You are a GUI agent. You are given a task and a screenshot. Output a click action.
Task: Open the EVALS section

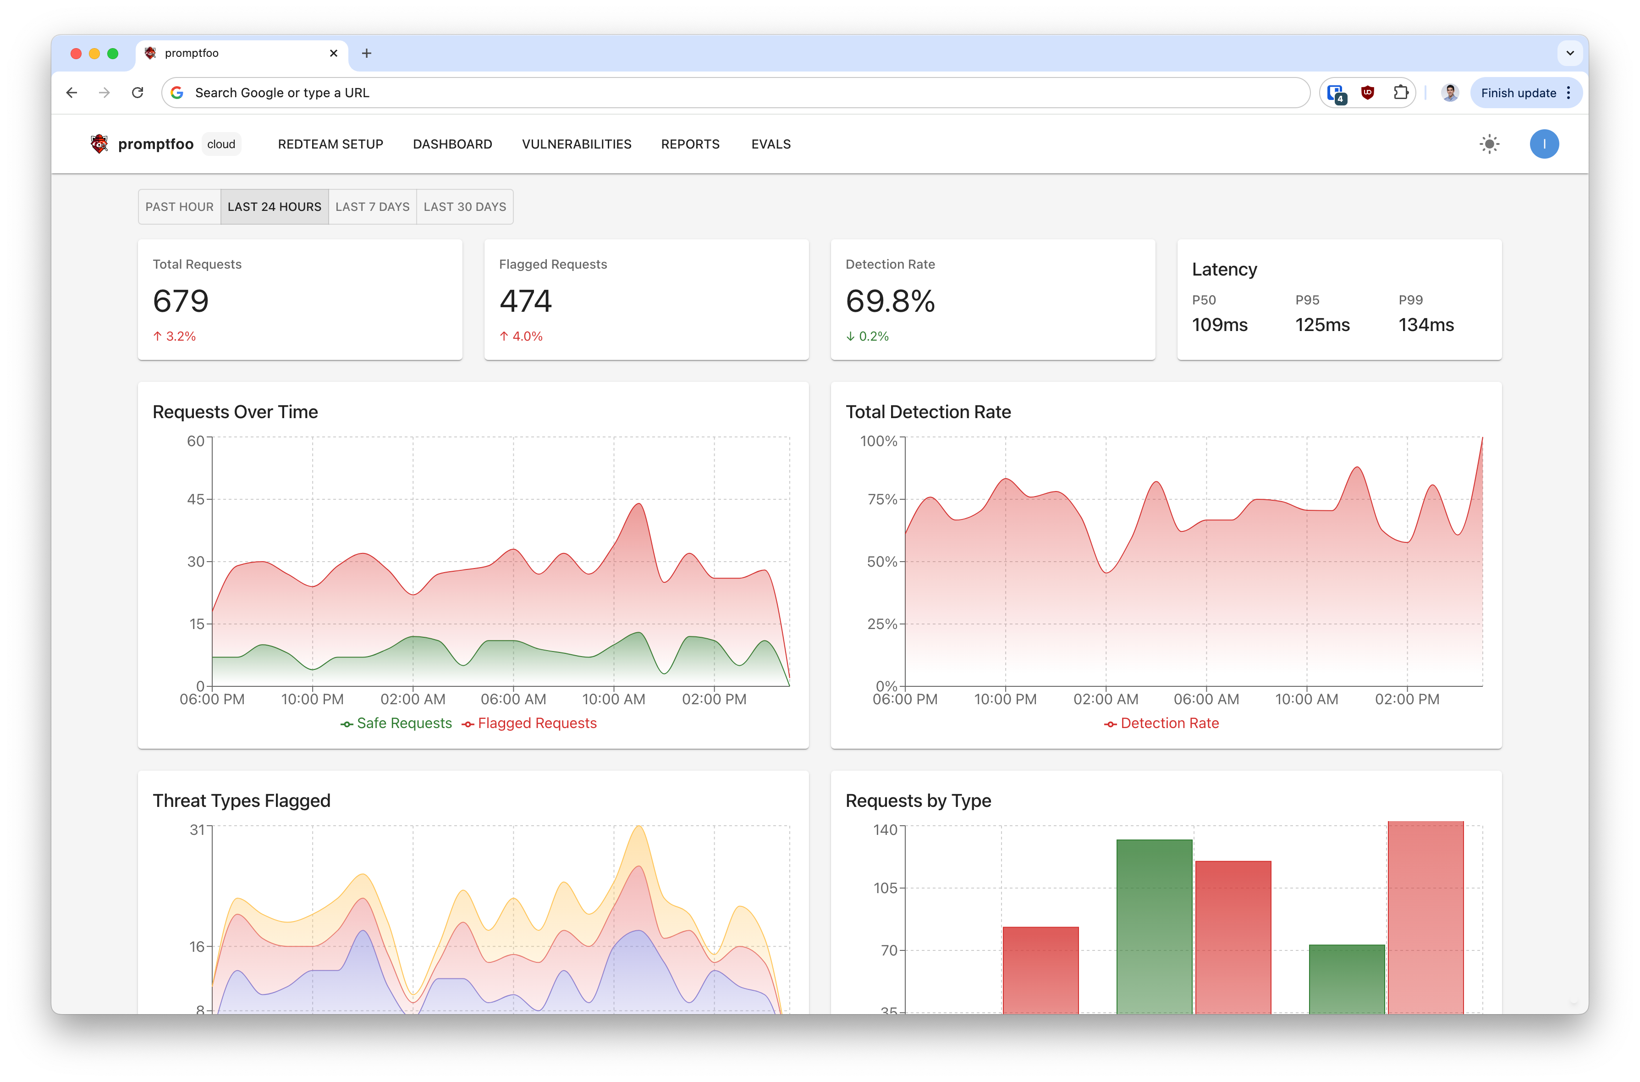[771, 144]
